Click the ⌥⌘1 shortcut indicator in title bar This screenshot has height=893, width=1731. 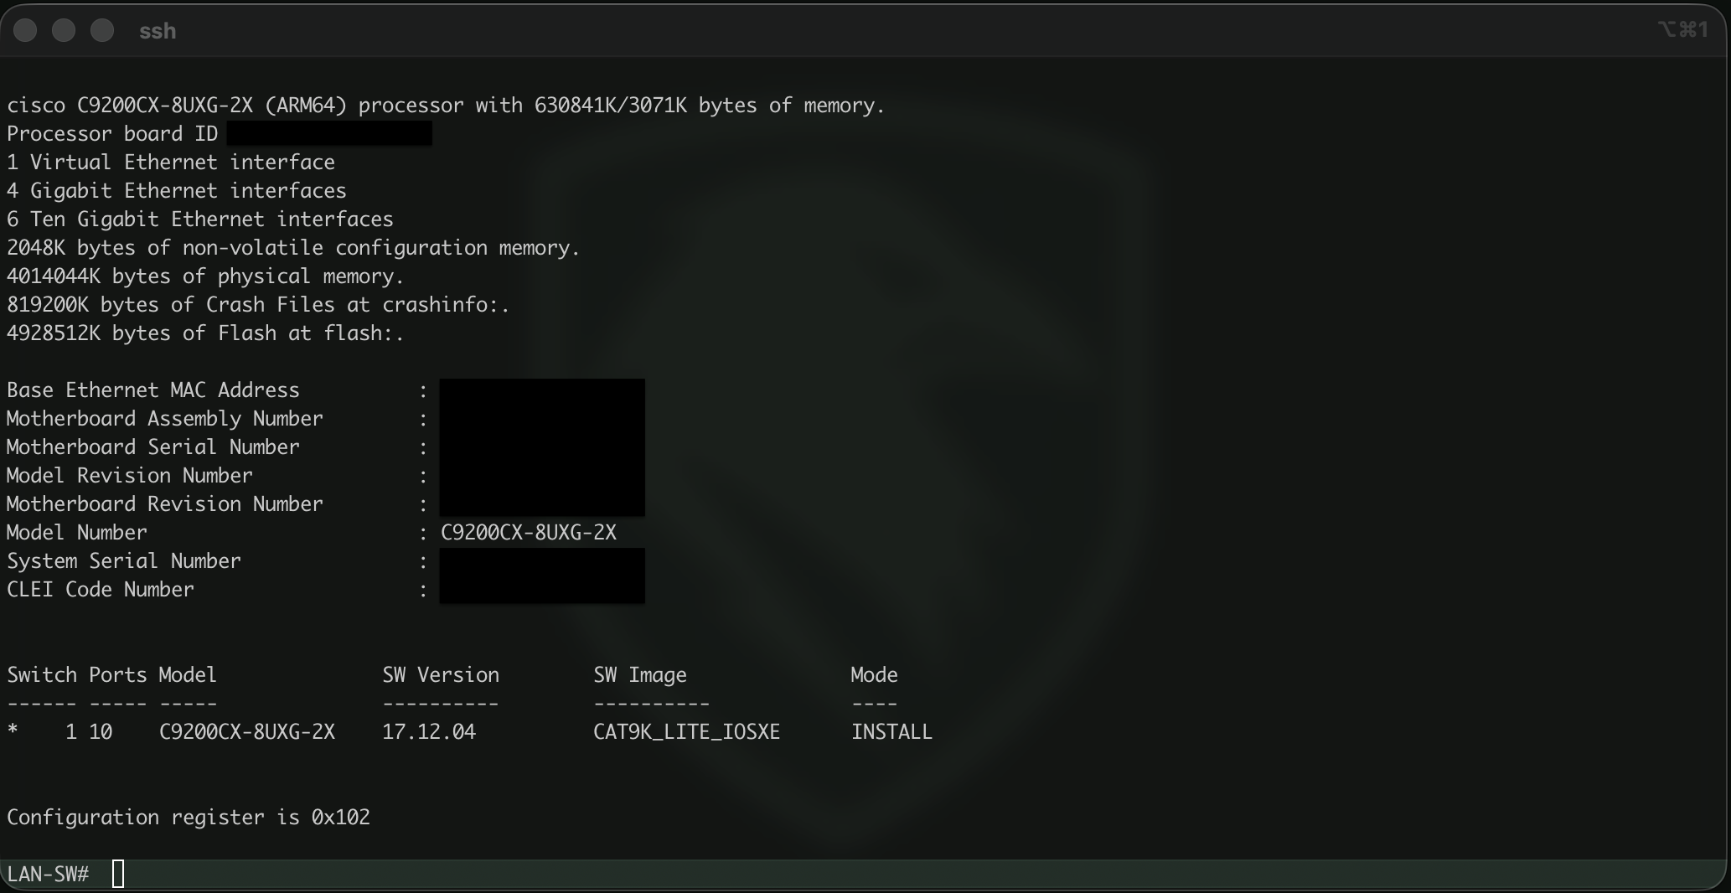pyautogui.click(x=1682, y=30)
